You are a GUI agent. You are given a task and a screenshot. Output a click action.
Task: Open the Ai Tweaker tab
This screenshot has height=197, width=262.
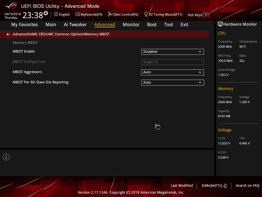[75, 25]
